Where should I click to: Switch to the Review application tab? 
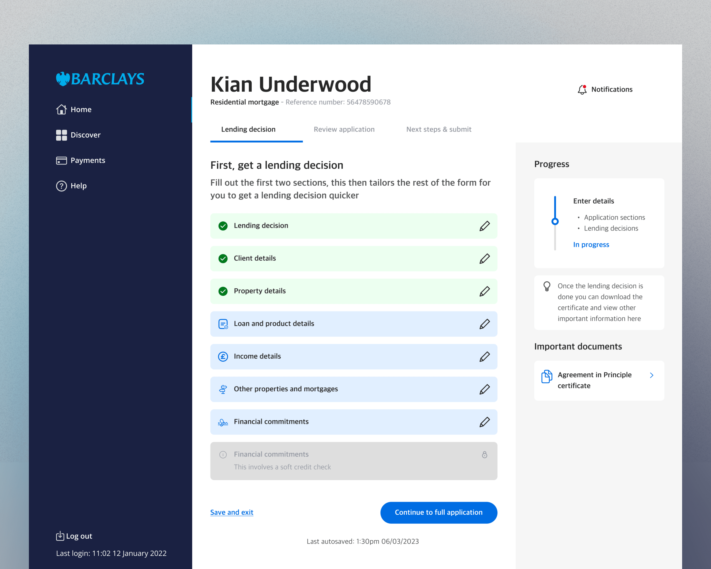click(x=344, y=129)
